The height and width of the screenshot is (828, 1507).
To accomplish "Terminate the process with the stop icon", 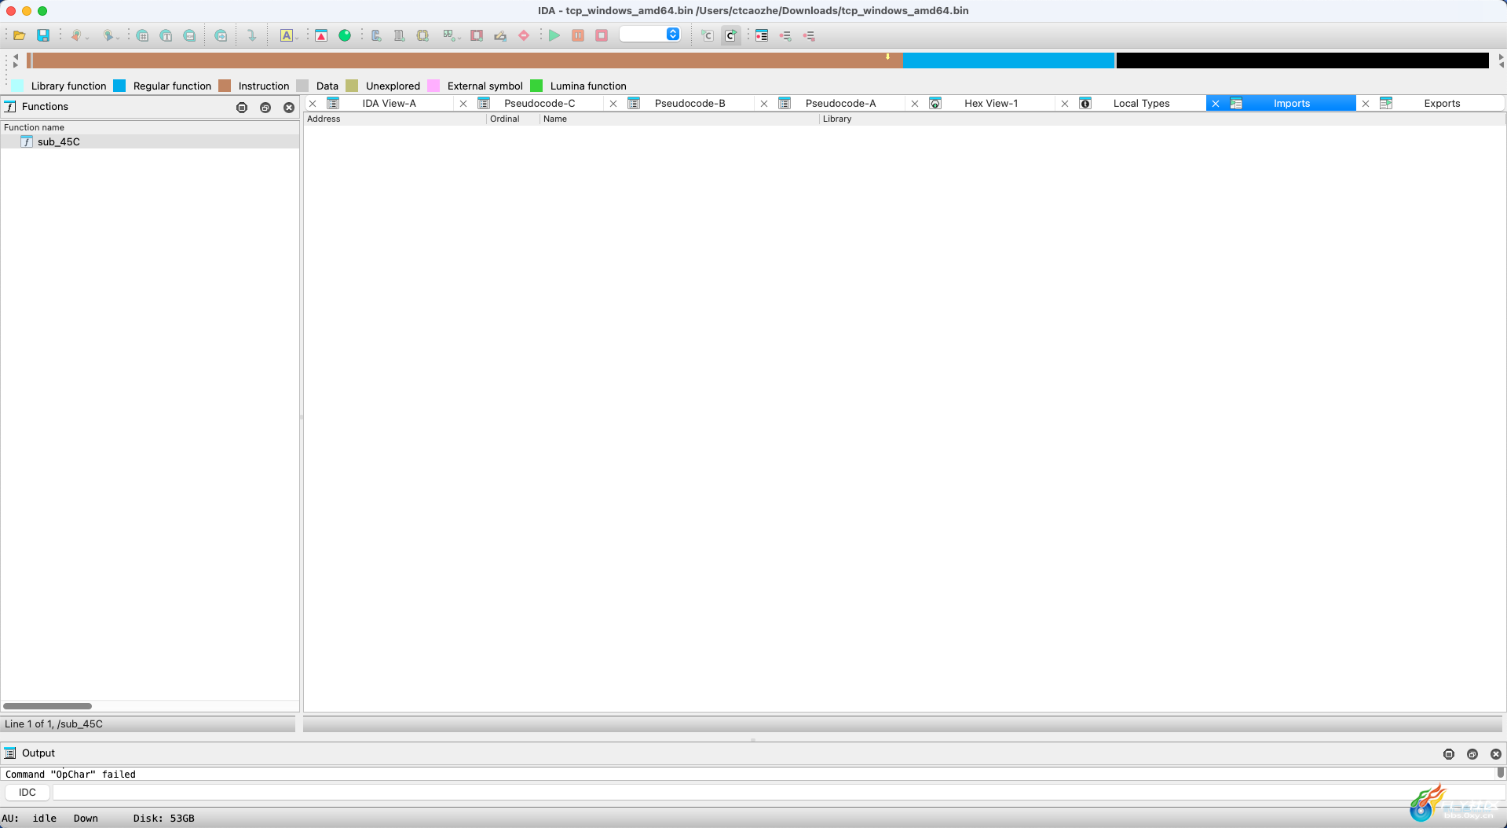I will pos(602,35).
